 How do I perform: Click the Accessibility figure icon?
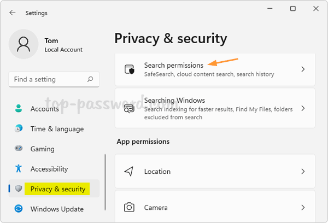coord(19,169)
